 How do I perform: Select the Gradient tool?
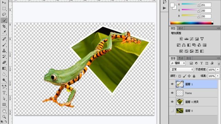(x=4, y=69)
